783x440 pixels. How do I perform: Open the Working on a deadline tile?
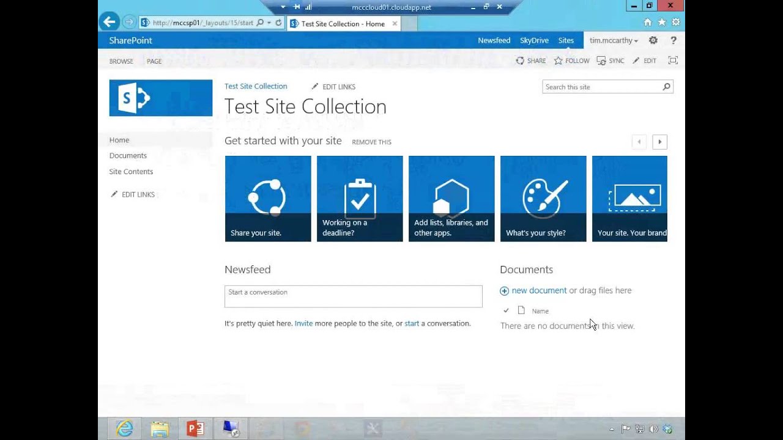(360, 199)
